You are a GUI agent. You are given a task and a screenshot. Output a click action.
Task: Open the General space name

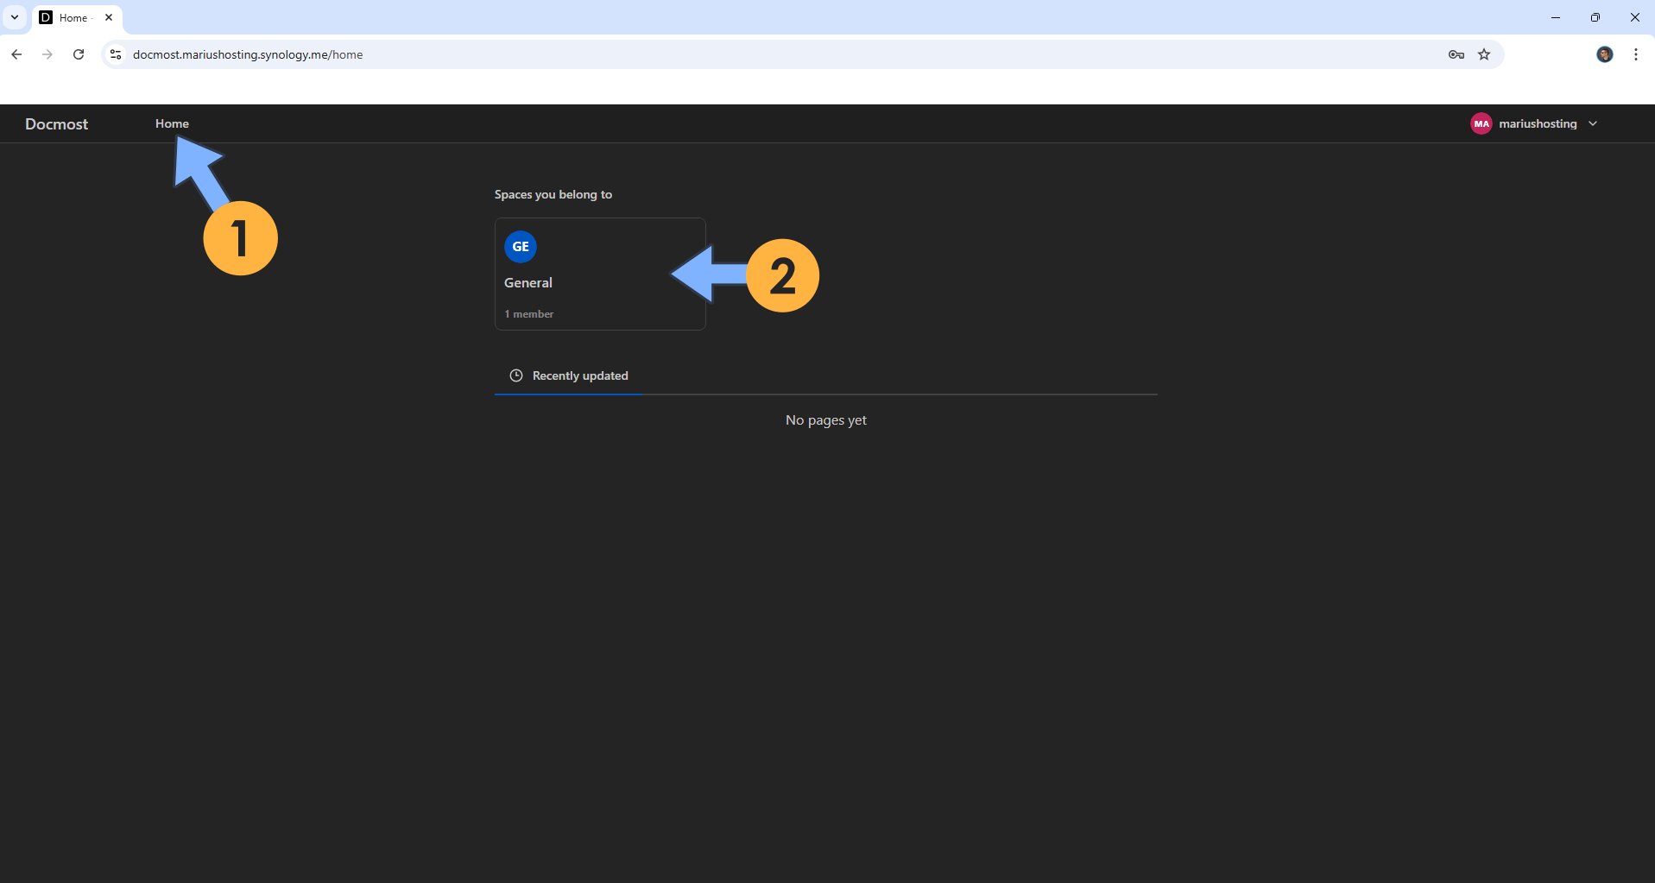pyautogui.click(x=528, y=282)
